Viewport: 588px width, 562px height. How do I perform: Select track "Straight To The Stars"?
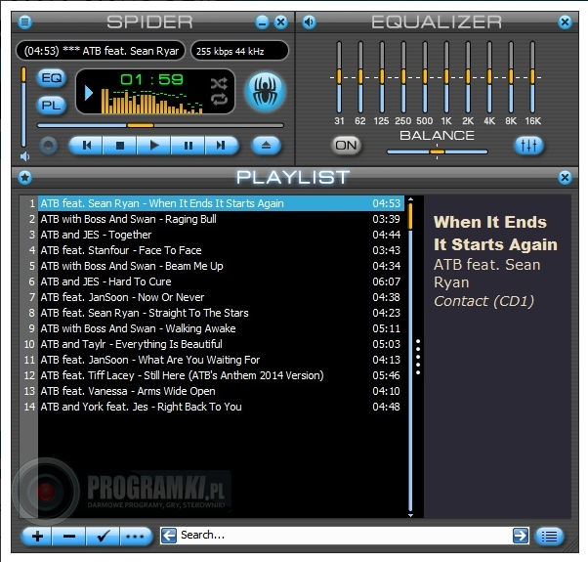click(x=221, y=313)
